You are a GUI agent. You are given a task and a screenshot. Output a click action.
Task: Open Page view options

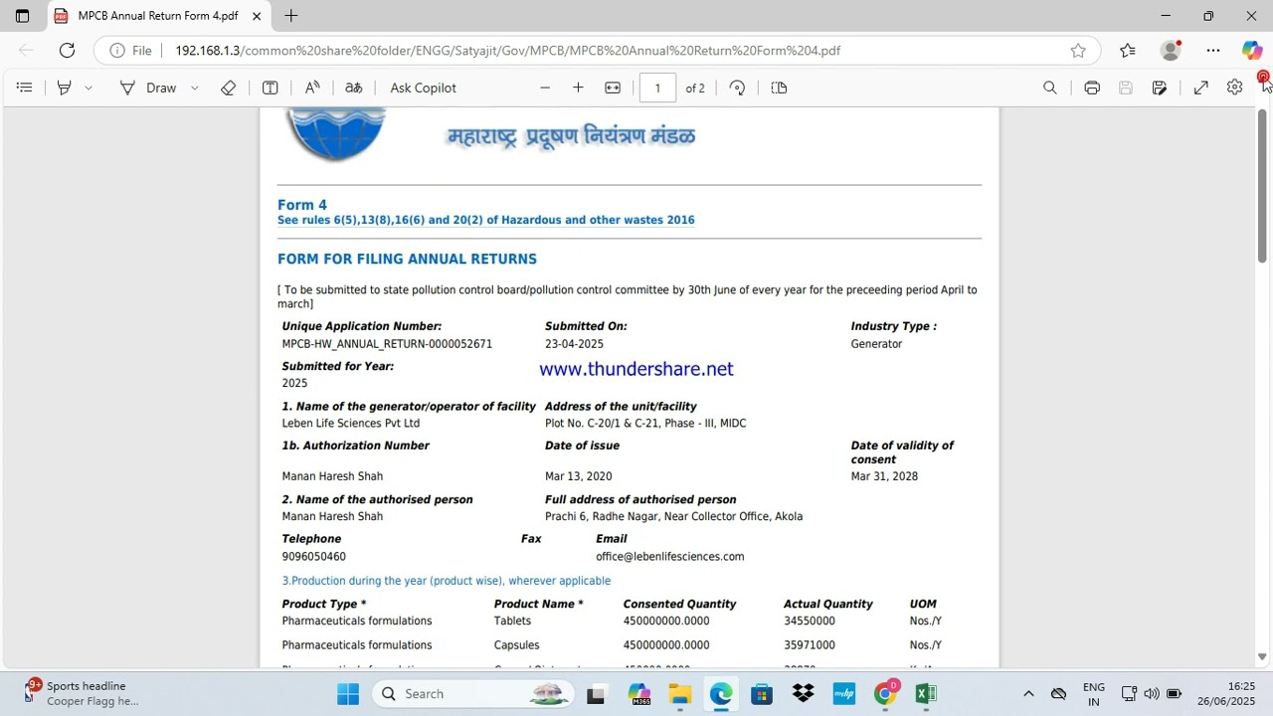779,88
